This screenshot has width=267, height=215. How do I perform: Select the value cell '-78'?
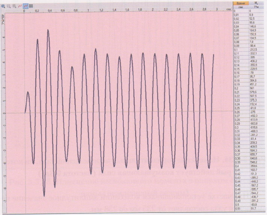(256, 73)
